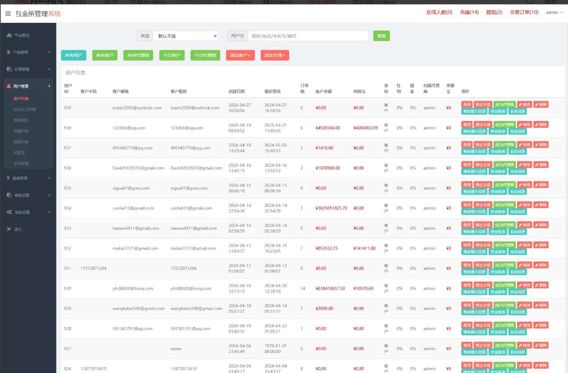Click the red 添加客户+ button
Image resolution: width=568 pixels, height=373 pixels.
click(242, 55)
